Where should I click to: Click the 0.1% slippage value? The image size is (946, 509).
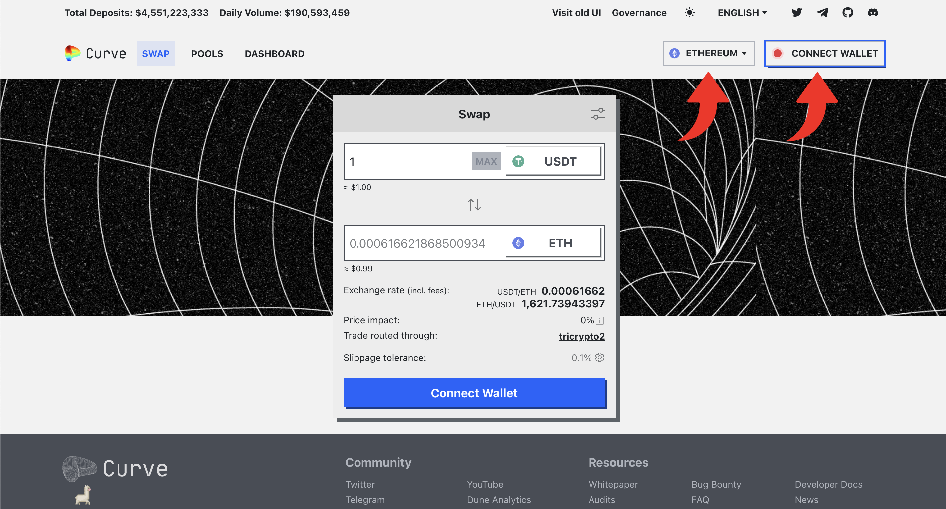point(581,358)
